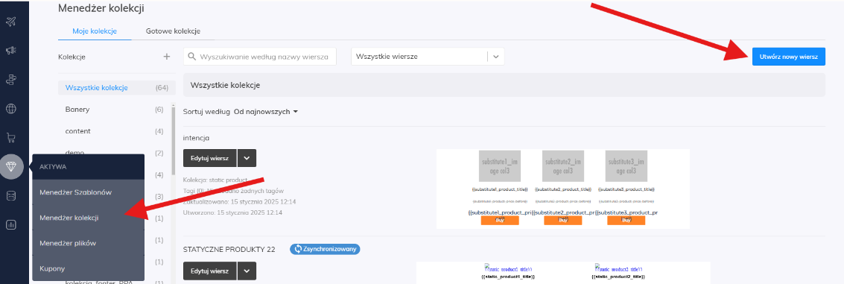
Task: Add a new collection with plus icon
Action: (167, 57)
